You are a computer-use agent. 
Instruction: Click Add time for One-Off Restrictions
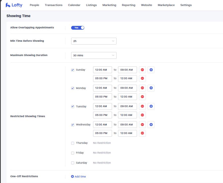pyautogui.click(x=78, y=176)
